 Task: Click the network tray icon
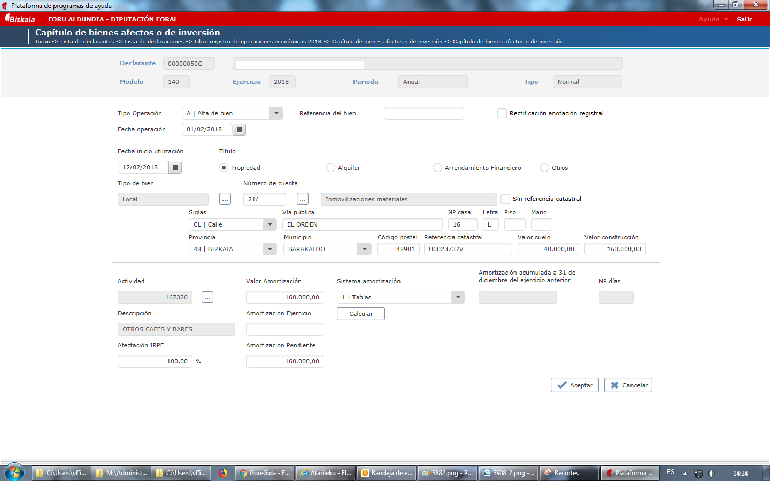698,474
